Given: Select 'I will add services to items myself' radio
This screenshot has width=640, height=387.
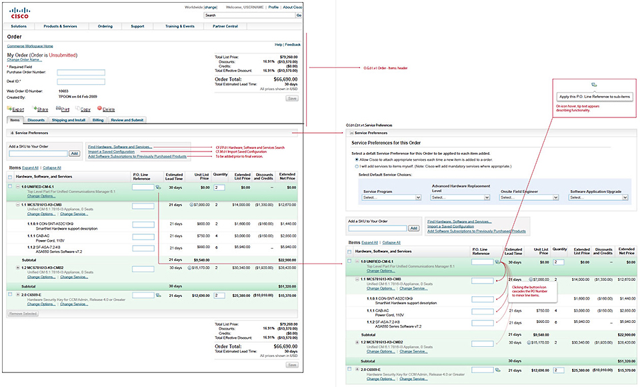Looking at the screenshot, I should [357, 166].
